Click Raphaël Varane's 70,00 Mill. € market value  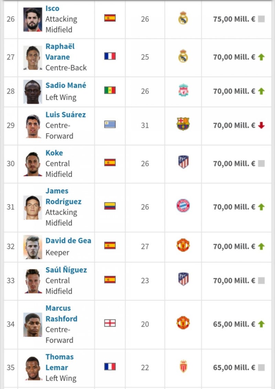[234, 57]
